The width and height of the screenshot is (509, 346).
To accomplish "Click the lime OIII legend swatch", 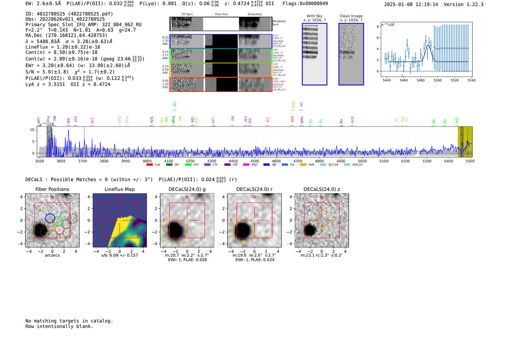I will [x=188, y=165].
